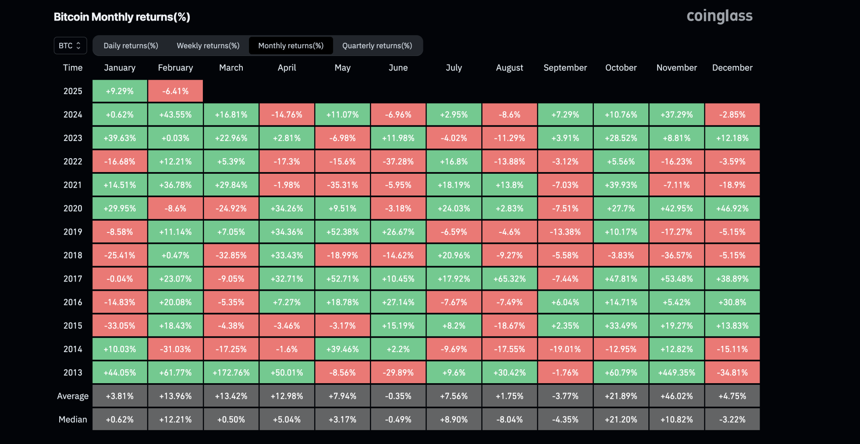Click the 2024 February +43.55% cell
This screenshot has height=444, width=860.
[176, 115]
